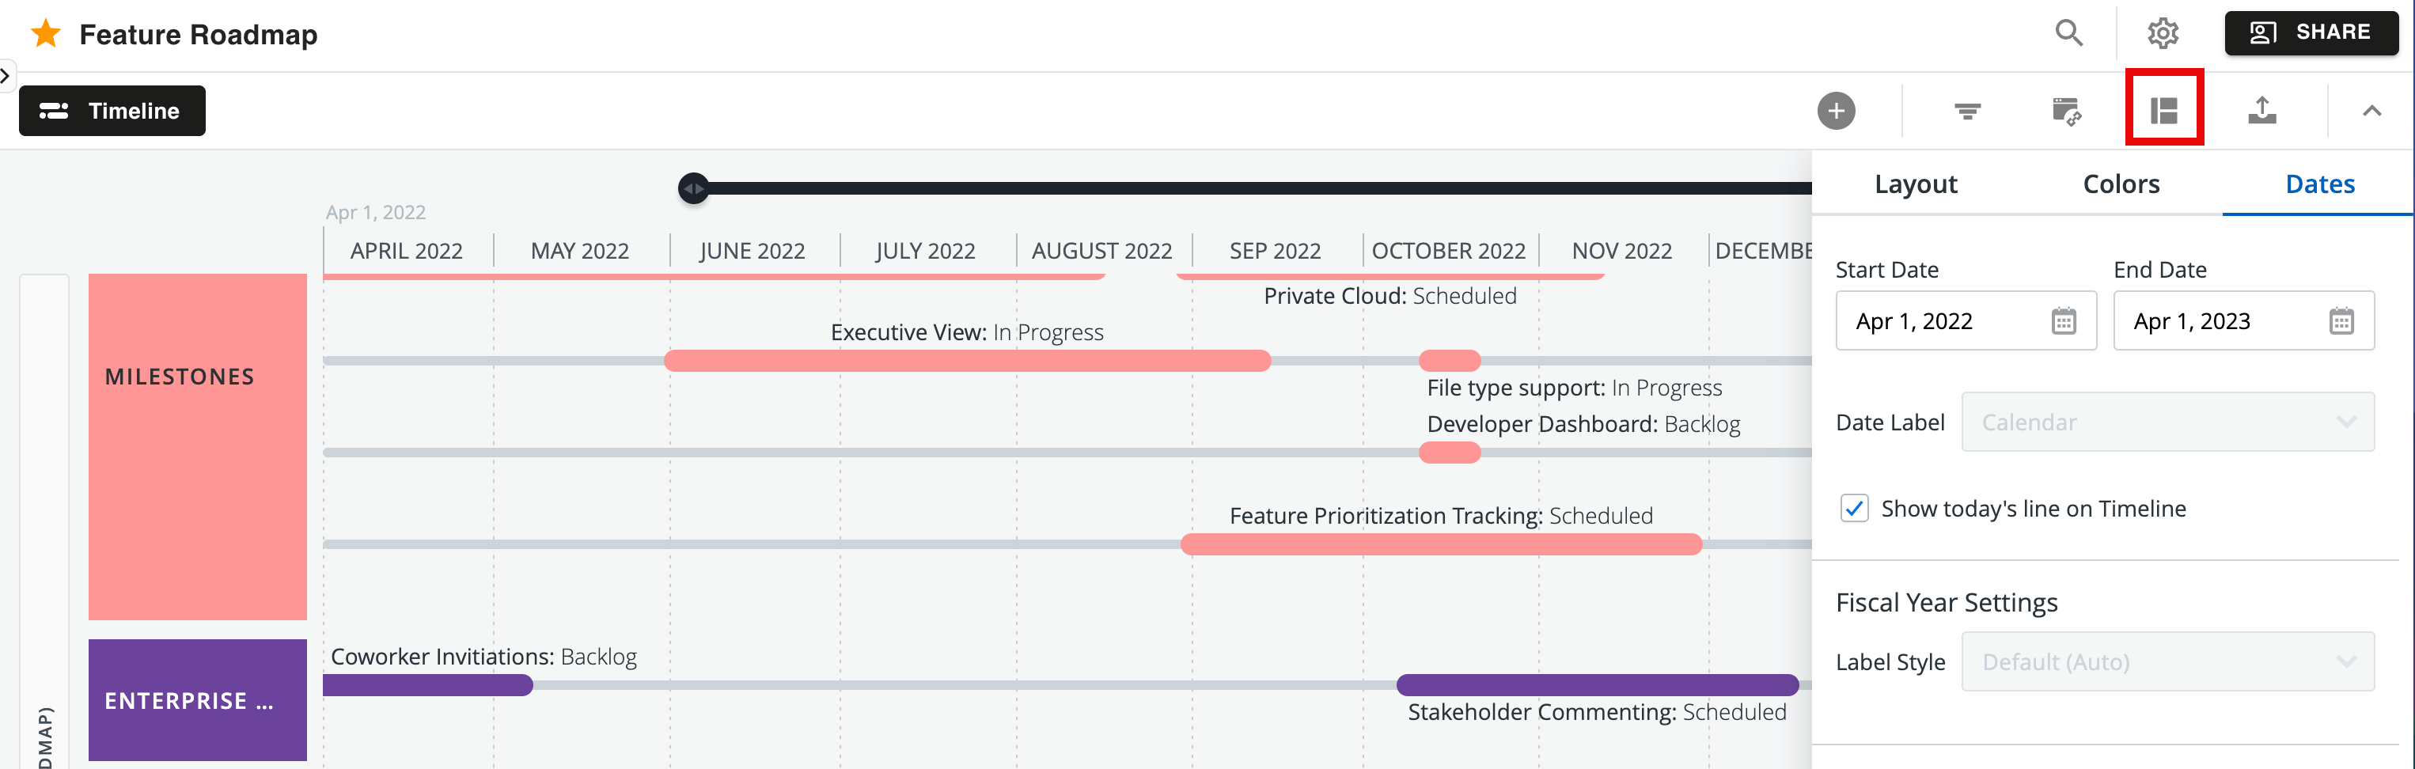Click the SHARE button
The image size is (2415, 769).
(2312, 31)
